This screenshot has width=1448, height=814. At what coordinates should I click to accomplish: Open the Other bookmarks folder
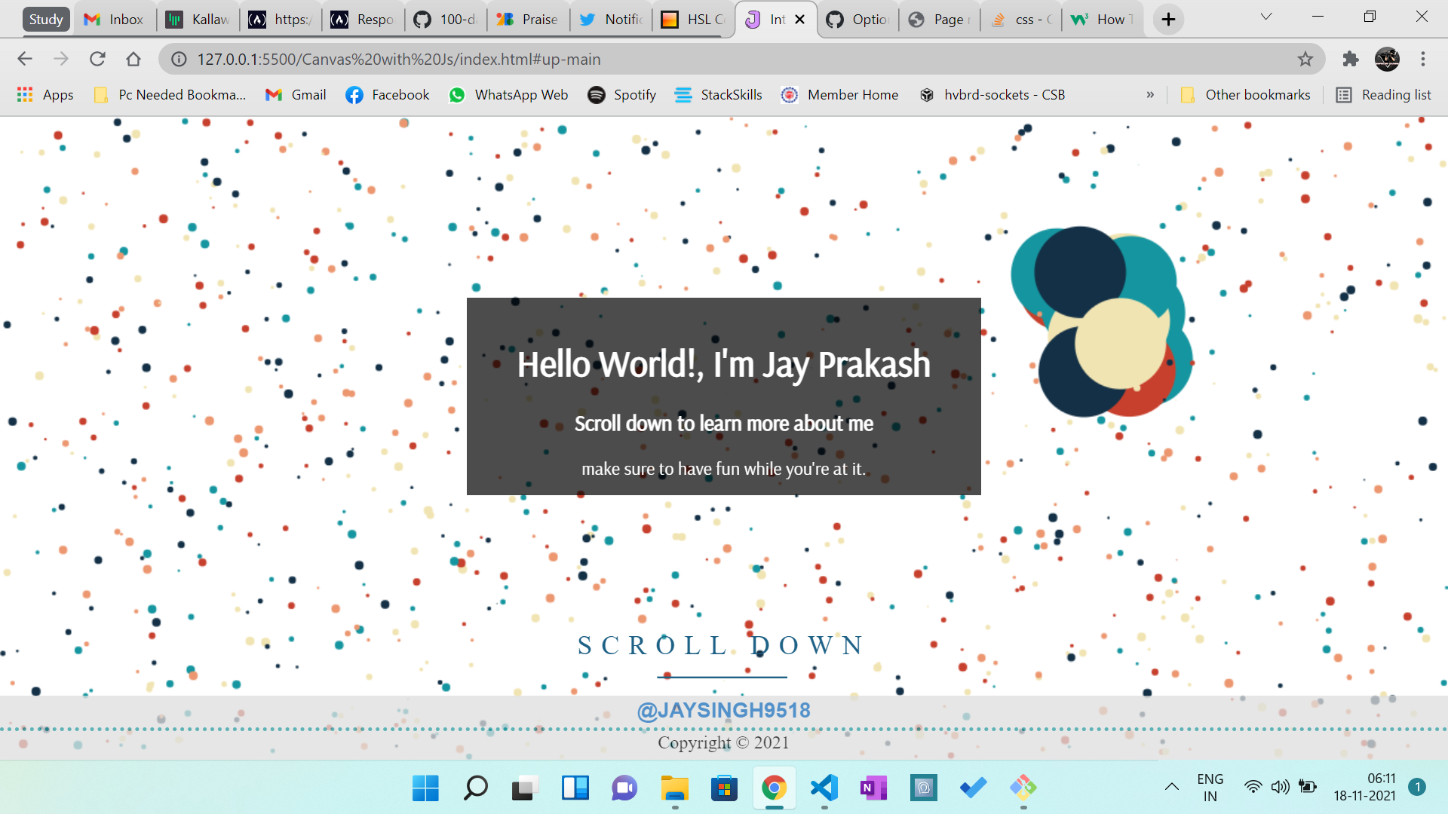[x=1245, y=94]
